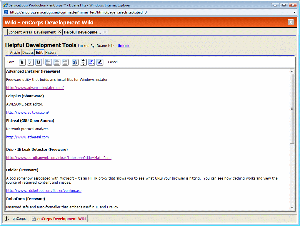The image size is (300, 226).
Task: Open the Article tab
Action: pyautogui.click(x=15, y=52)
